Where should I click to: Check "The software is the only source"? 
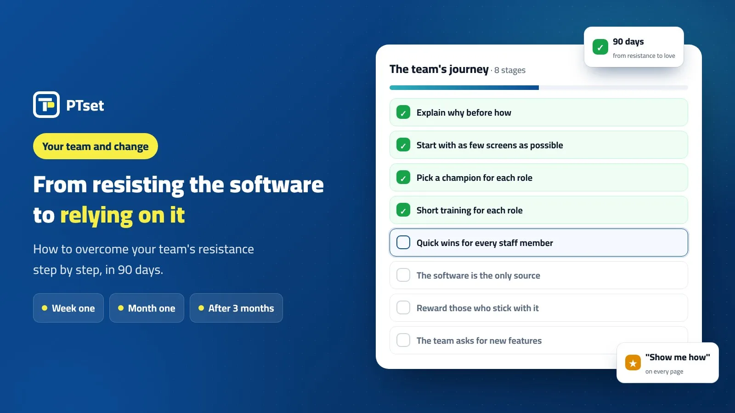[x=403, y=275]
